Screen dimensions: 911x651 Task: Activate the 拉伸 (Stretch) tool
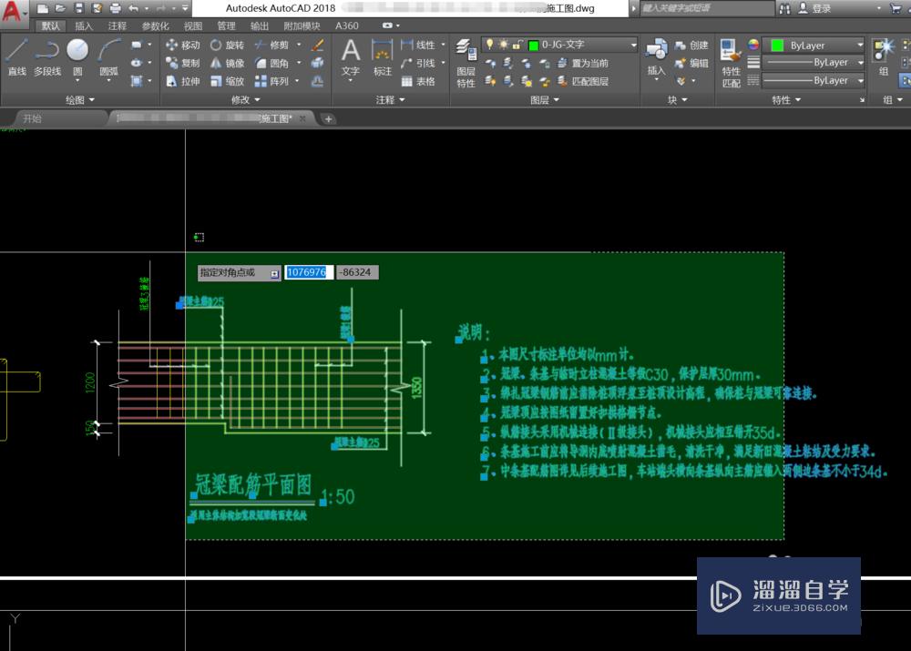pyautogui.click(x=182, y=81)
